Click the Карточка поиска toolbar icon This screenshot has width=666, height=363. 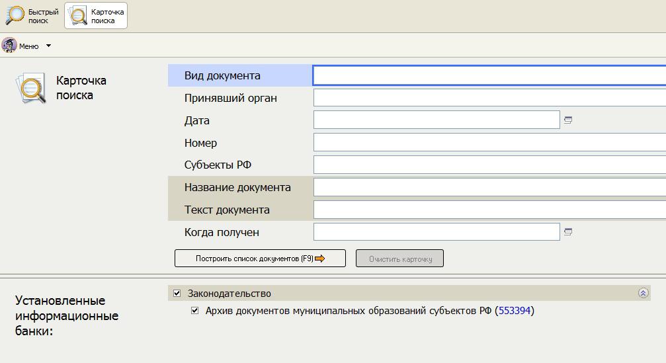[79, 16]
